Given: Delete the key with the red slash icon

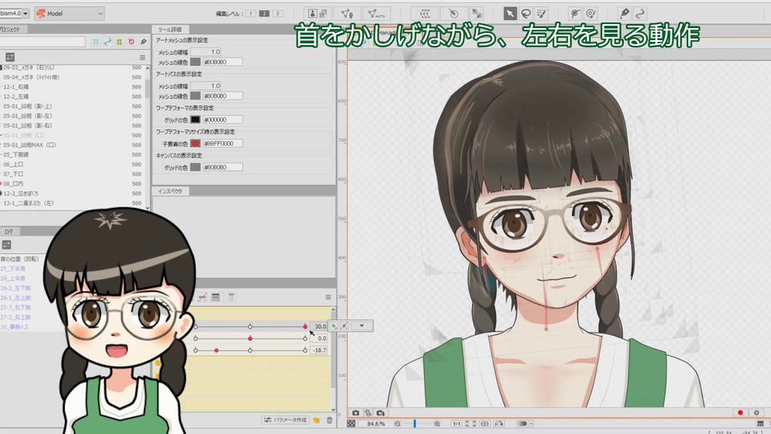Looking at the screenshot, I should pyautogui.click(x=345, y=325).
